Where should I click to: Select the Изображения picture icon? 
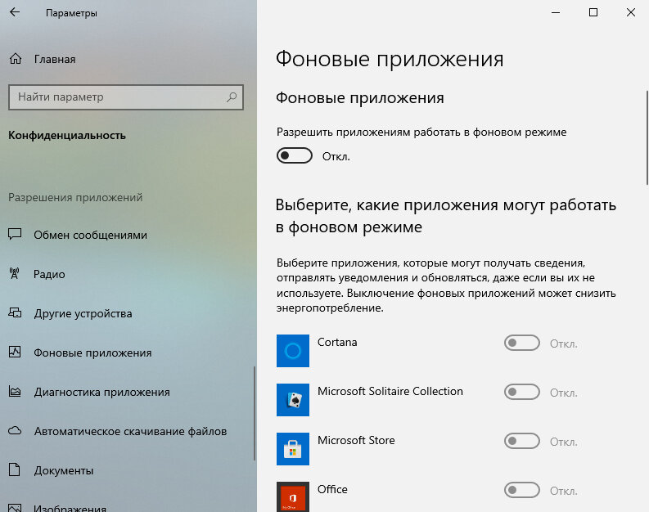(15, 508)
